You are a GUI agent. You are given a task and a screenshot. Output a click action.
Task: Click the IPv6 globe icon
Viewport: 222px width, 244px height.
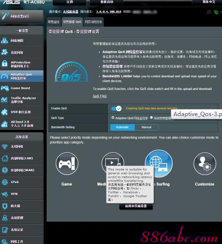(5, 182)
